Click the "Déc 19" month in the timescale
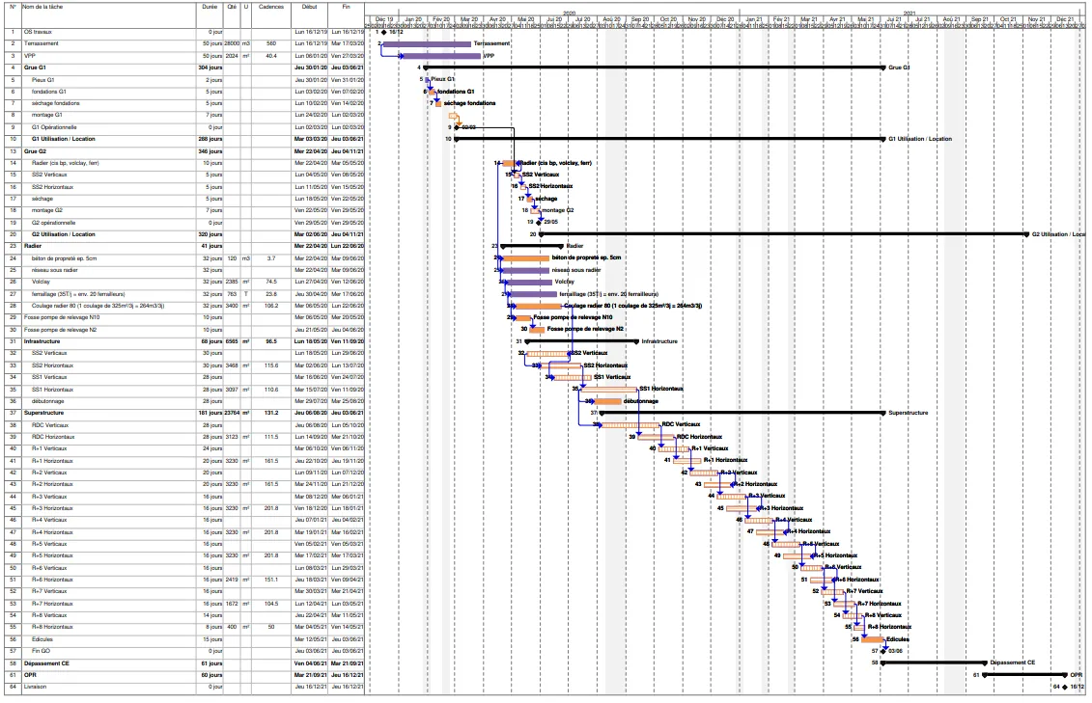1092x703 pixels. click(384, 19)
